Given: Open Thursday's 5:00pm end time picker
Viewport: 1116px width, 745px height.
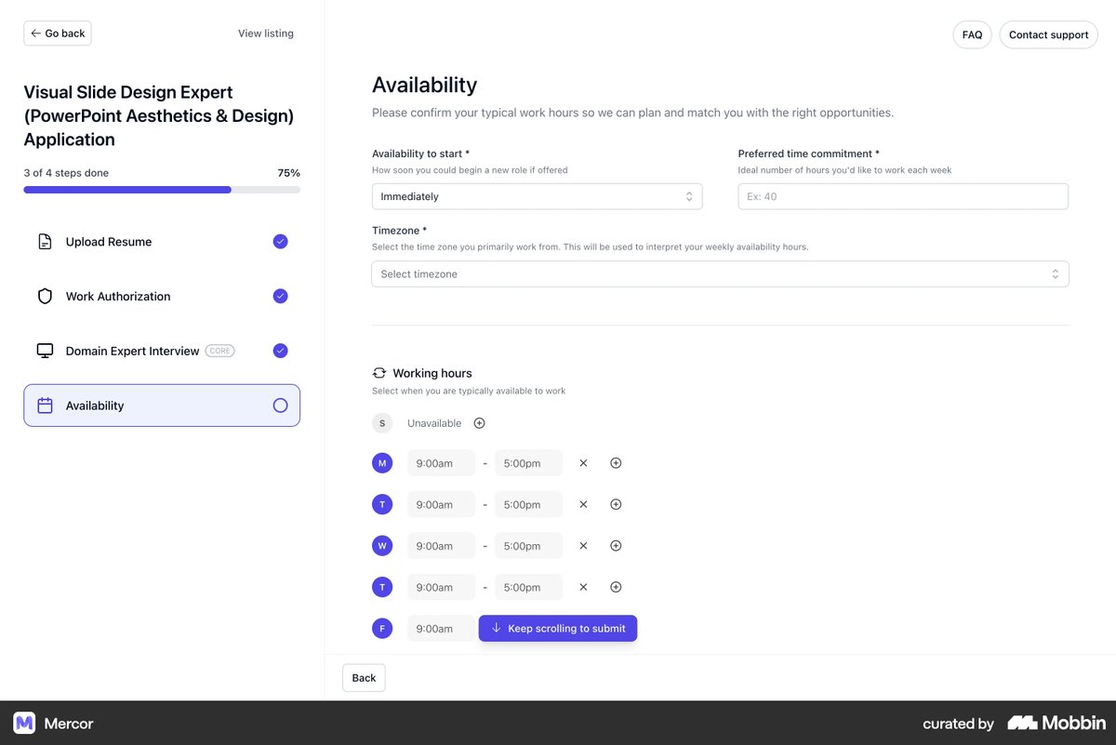Looking at the screenshot, I should [528, 587].
